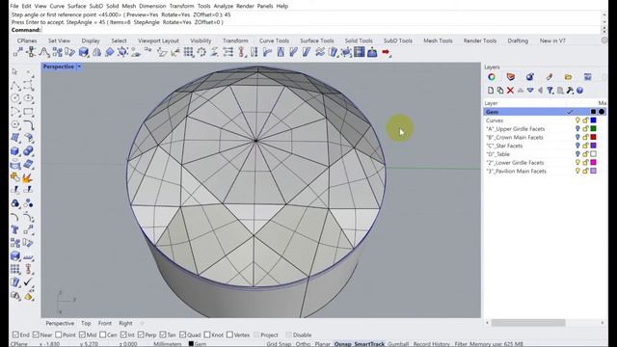The image size is (617, 347).
Task: Open the toolbar options gear at far right
Action: tap(604, 40)
